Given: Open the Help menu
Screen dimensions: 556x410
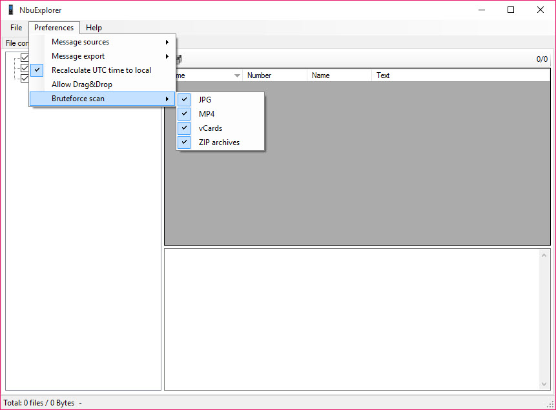Looking at the screenshot, I should [94, 28].
